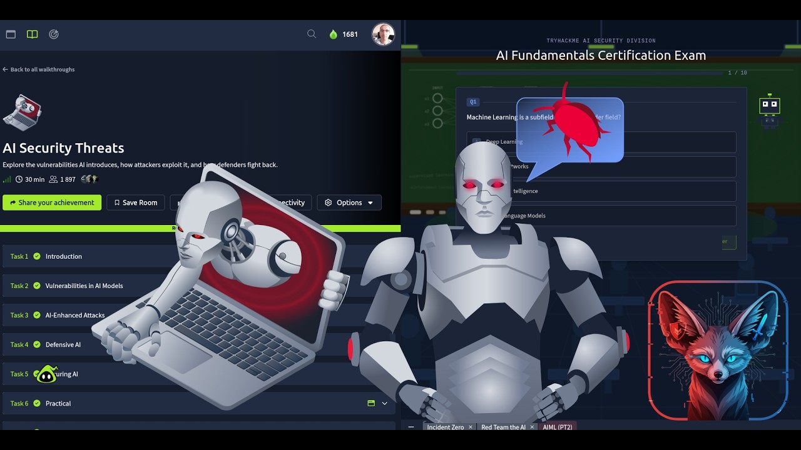
Task: Click the Task 3 completed checkmark
Action: point(37,315)
